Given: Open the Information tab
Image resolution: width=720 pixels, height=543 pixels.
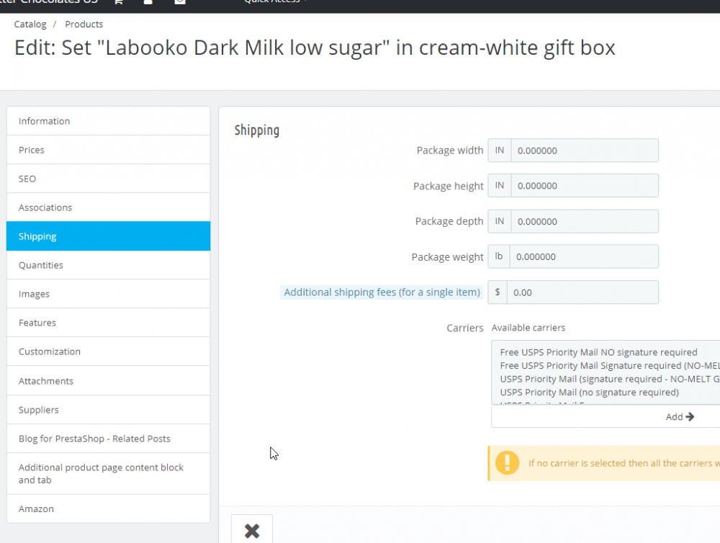Looking at the screenshot, I should tap(108, 121).
